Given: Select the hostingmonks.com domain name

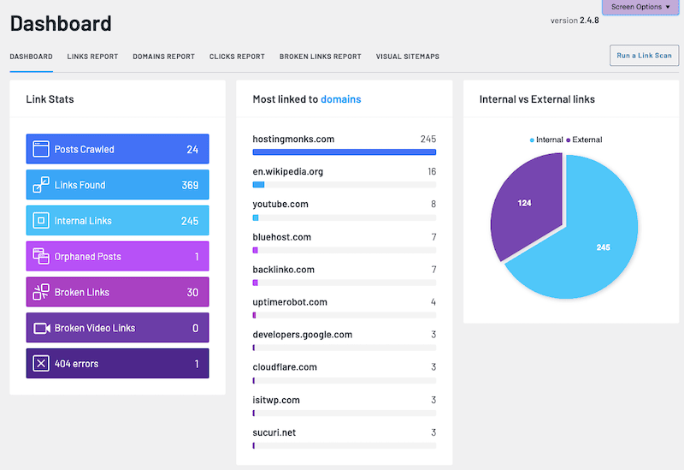Looking at the screenshot, I should coord(293,139).
